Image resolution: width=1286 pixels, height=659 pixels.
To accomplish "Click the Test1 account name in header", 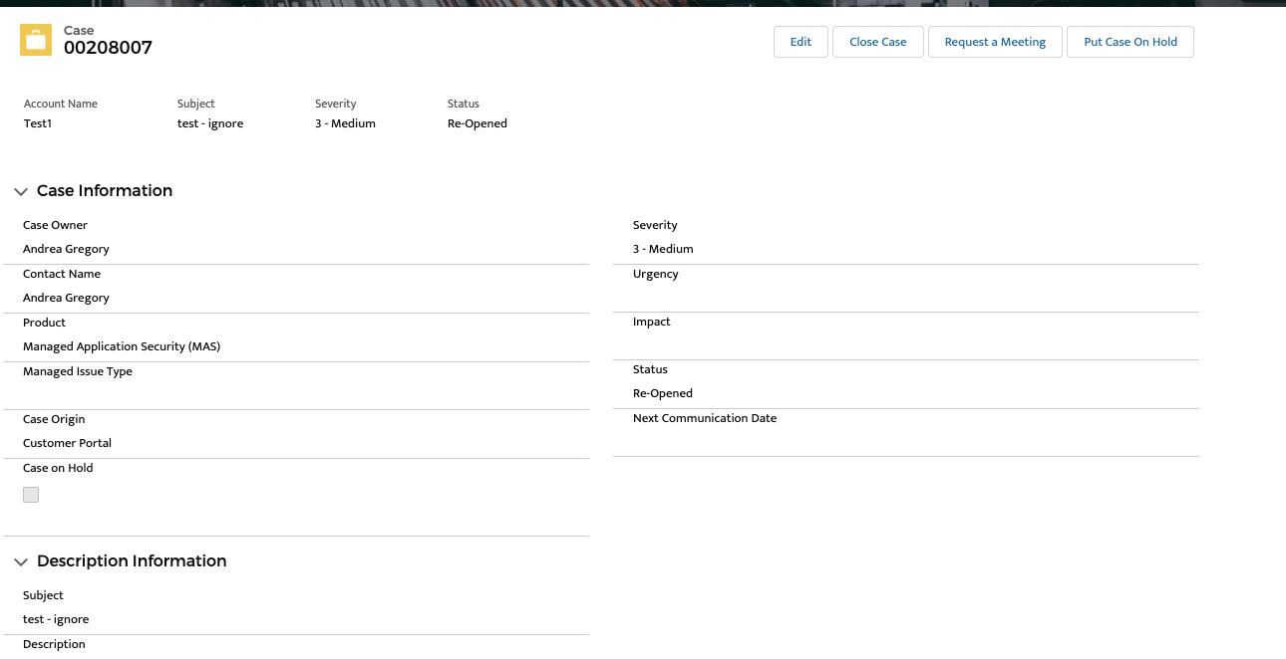I will click(38, 123).
